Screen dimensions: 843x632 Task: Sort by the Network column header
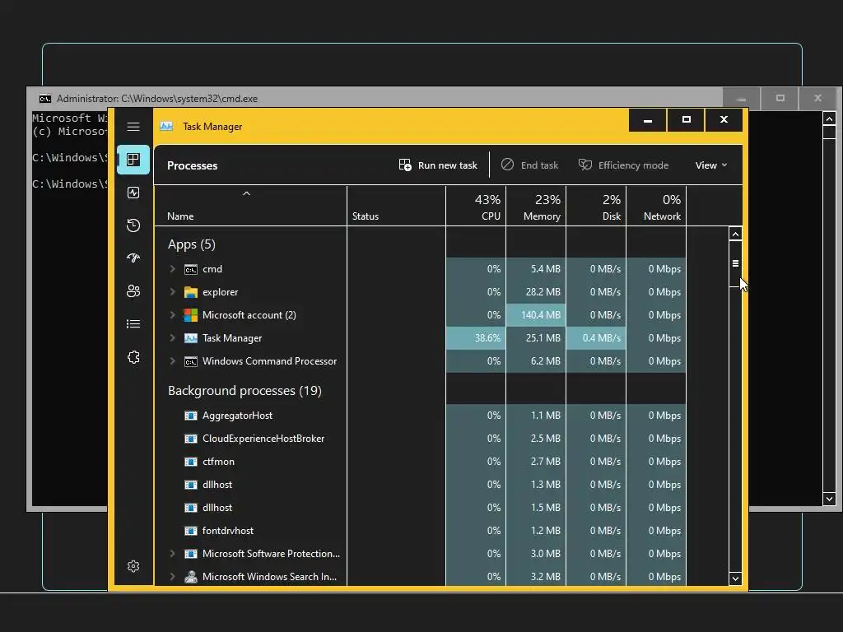[656, 207]
